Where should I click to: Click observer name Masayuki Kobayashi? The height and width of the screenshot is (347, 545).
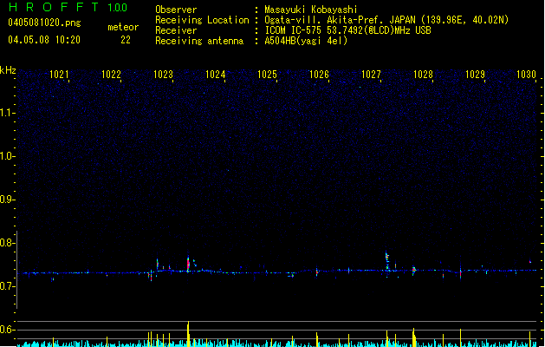(x=311, y=10)
